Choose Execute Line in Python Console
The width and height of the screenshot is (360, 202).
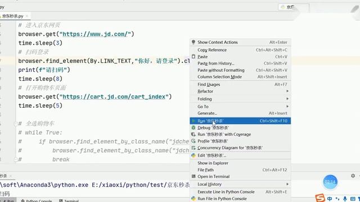coord(240,192)
